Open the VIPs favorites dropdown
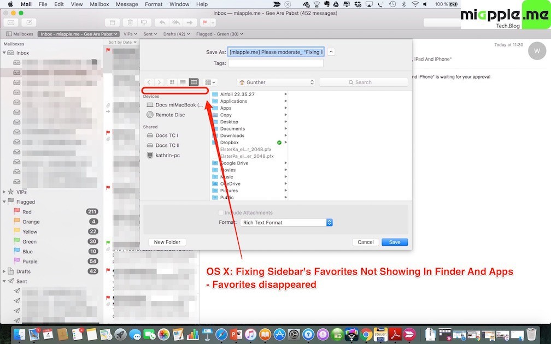Viewport: 551px width, 344px height. point(130,34)
